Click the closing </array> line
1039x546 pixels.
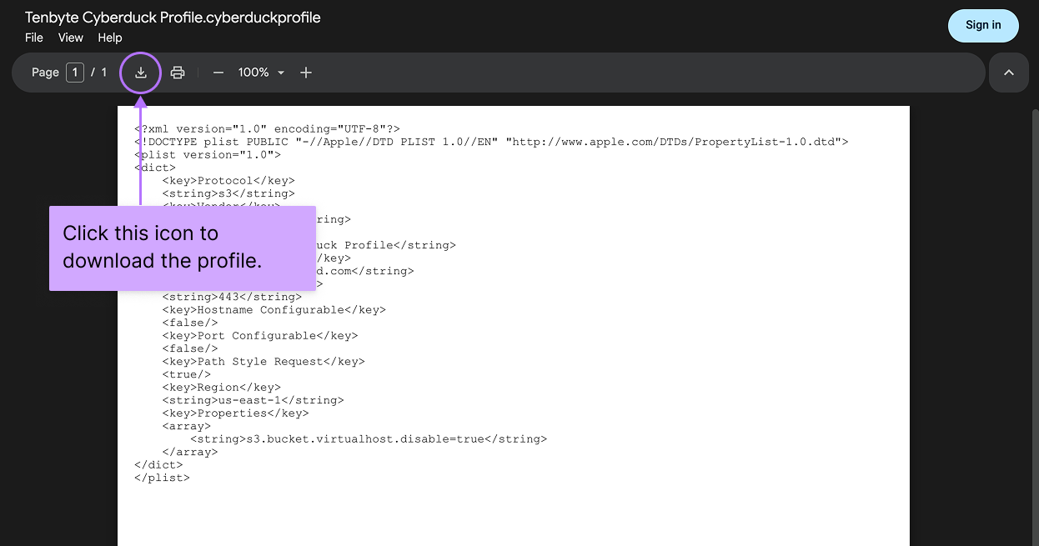190,452
